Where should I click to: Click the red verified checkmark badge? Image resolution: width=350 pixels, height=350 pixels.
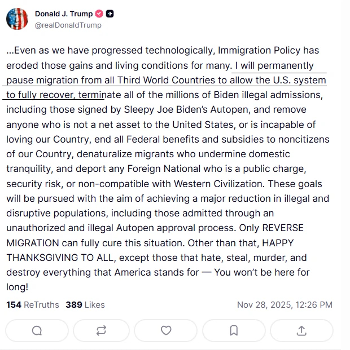click(98, 14)
